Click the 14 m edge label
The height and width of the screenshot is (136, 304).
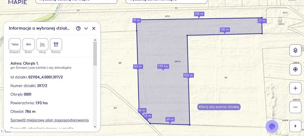142,110
